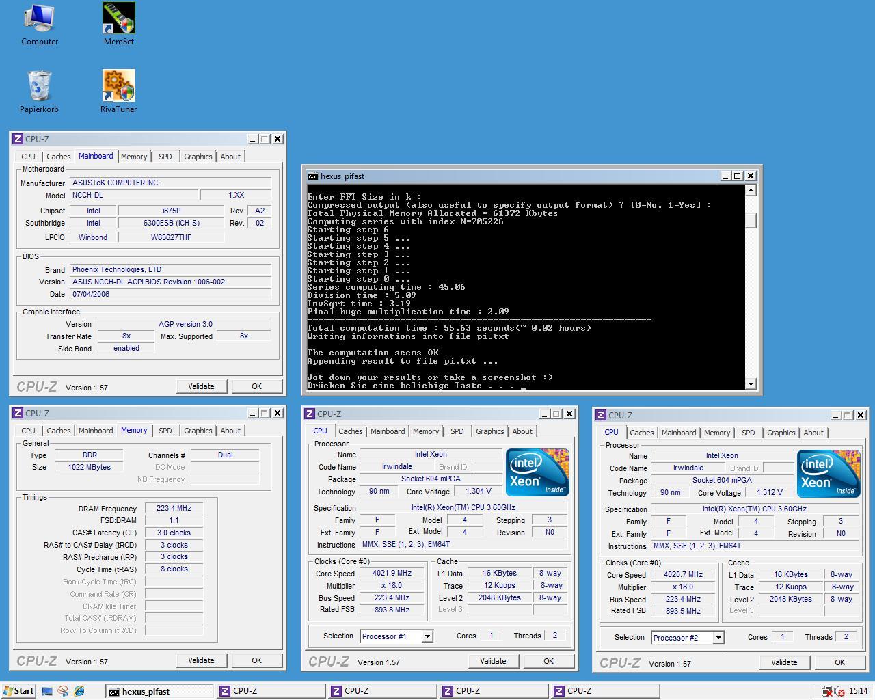The image size is (875, 700).
Task: Click Validate in Processor #1 CPU-Z window
Action: pyautogui.click(x=493, y=661)
